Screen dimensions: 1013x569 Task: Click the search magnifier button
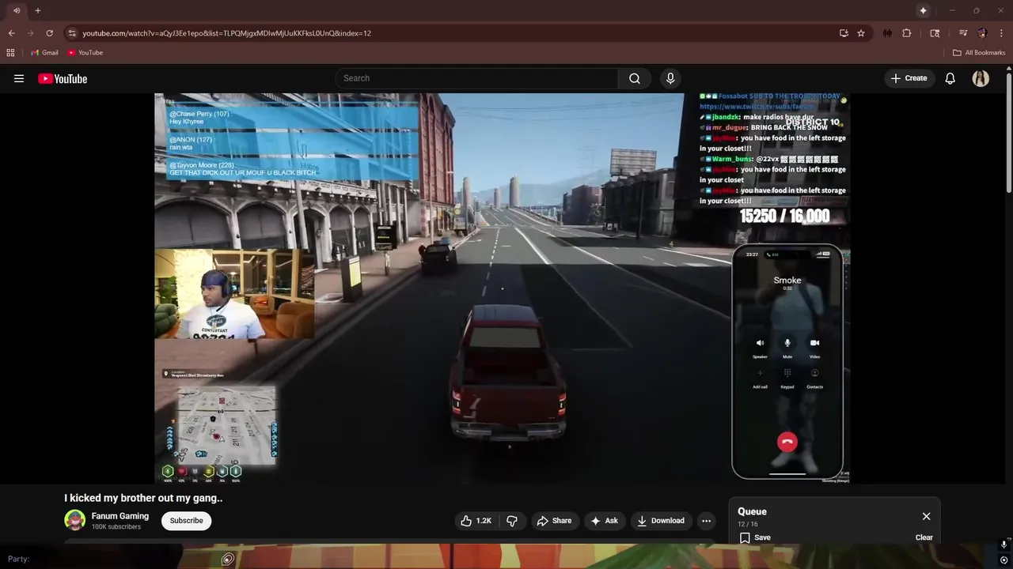pos(635,78)
